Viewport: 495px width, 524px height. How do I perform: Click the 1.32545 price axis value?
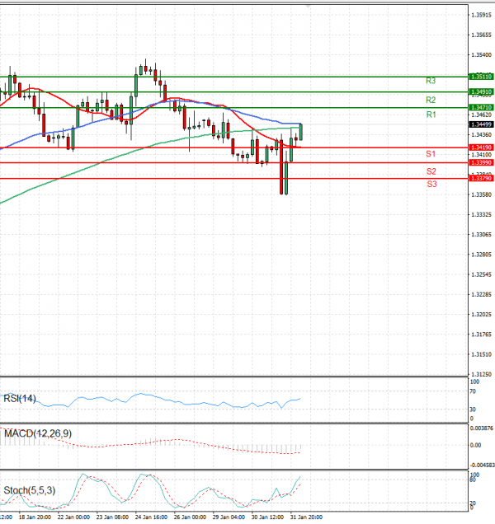click(481, 274)
